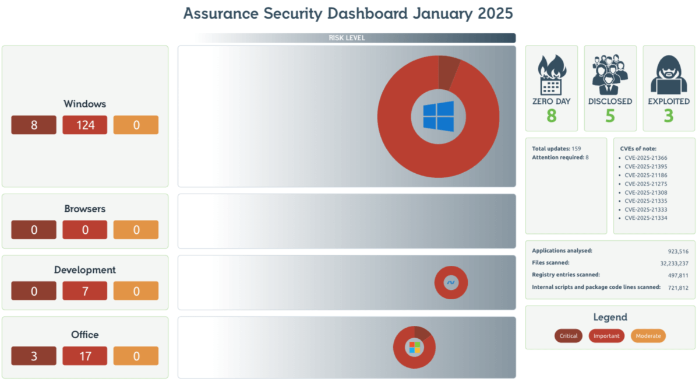This screenshot has width=699, height=382.
Task: Select CVE-2025-21366 in the list
Action: (x=646, y=158)
